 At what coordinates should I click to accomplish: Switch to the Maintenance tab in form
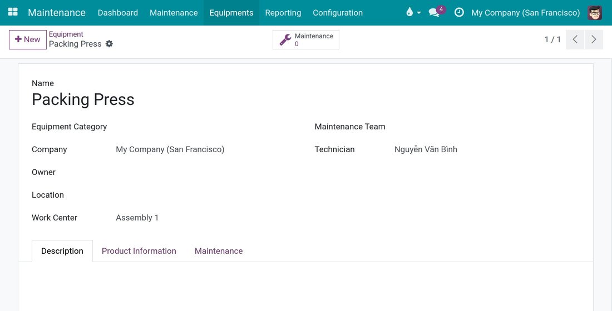[x=219, y=251]
